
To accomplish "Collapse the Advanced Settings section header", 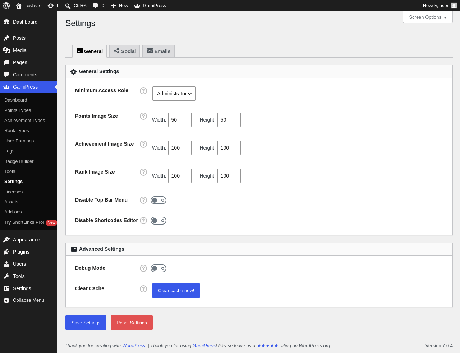I will 259,249.
